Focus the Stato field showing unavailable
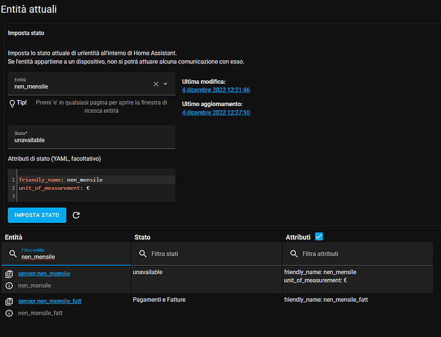441x337 pixels. click(x=91, y=140)
